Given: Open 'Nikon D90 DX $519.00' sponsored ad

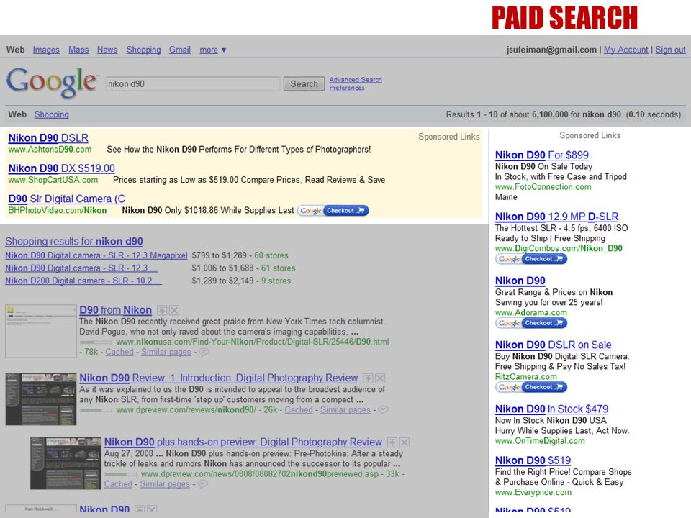Looking at the screenshot, I should pyautogui.click(x=61, y=168).
